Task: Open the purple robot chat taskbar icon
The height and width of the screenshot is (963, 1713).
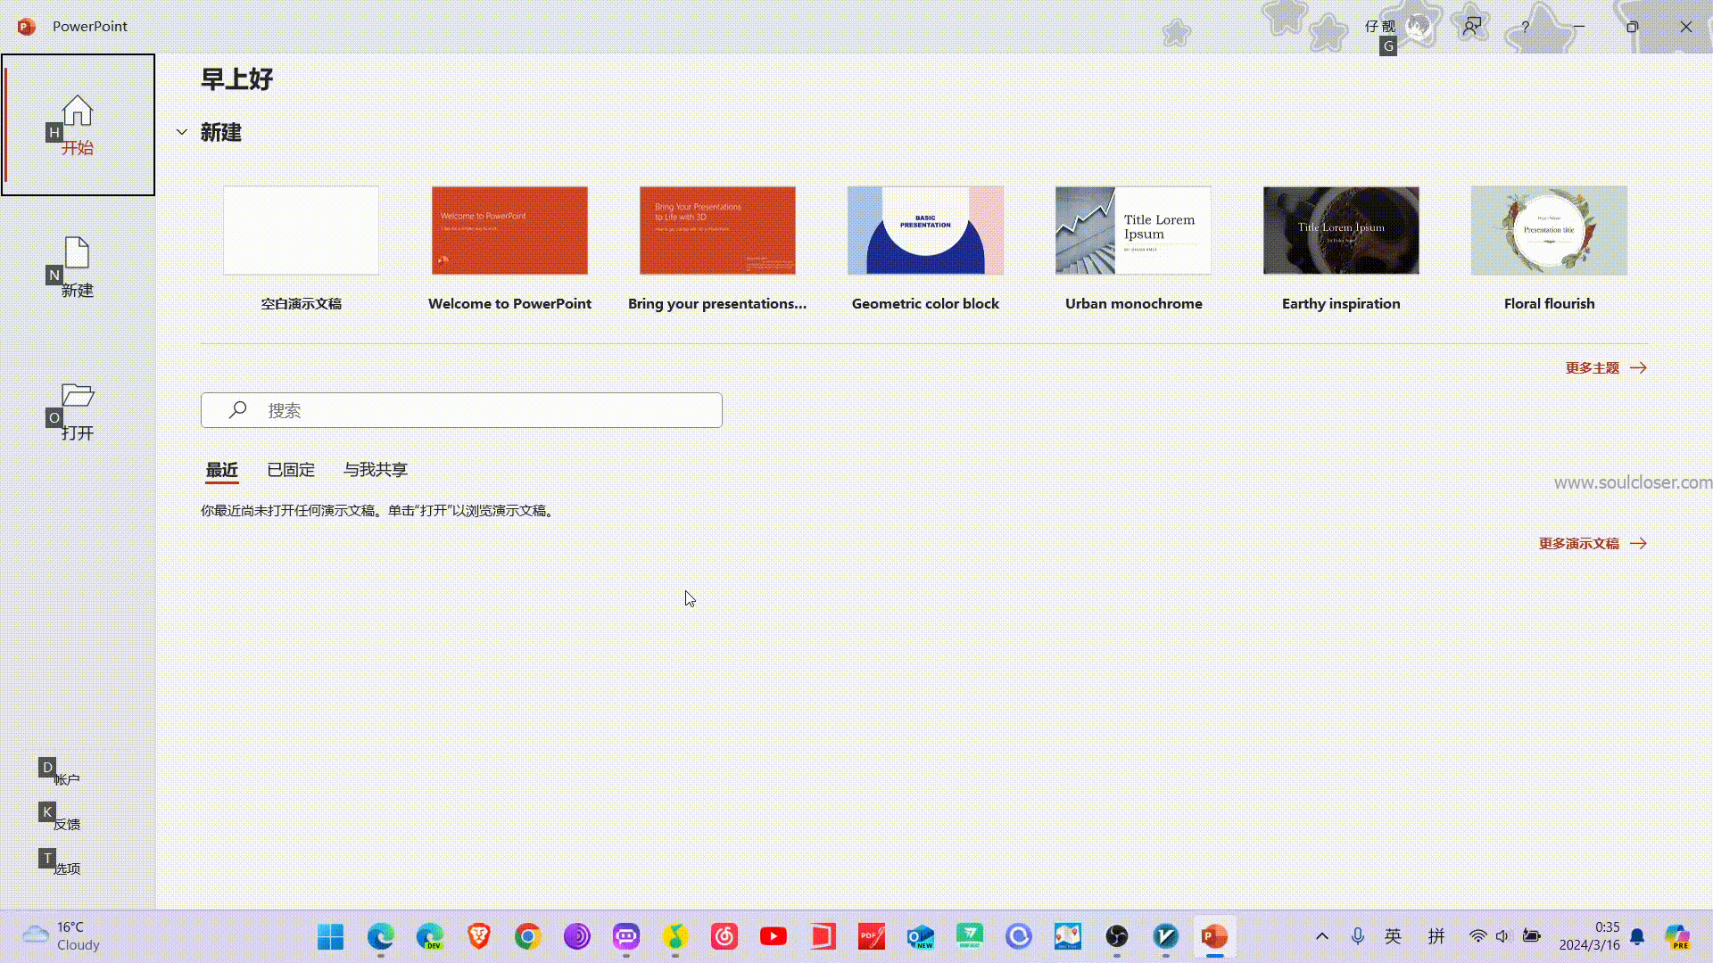Action: click(x=626, y=936)
